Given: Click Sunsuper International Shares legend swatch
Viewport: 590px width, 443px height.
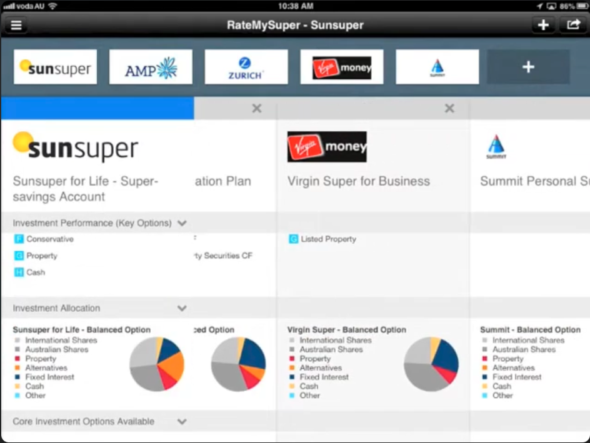Looking at the screenshot, I should (17, 341).
